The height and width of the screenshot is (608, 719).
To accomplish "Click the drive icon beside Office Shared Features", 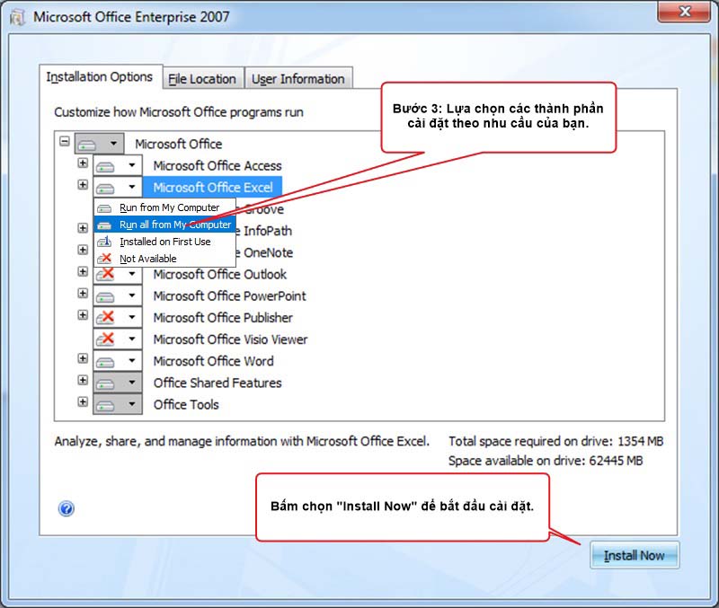I will pos(105,383).
